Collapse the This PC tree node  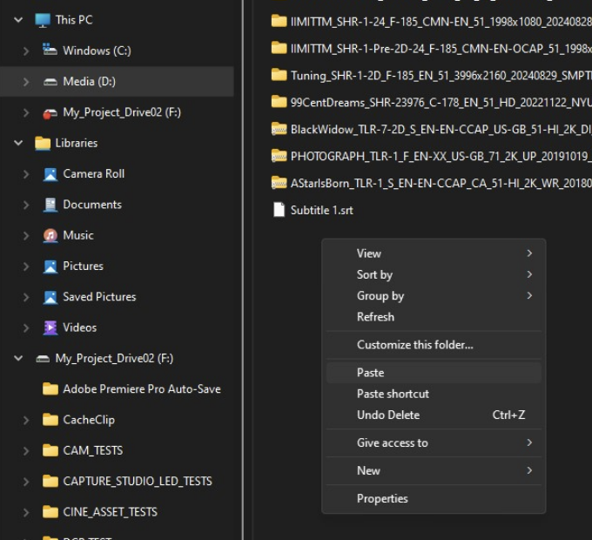pos(18,20)
